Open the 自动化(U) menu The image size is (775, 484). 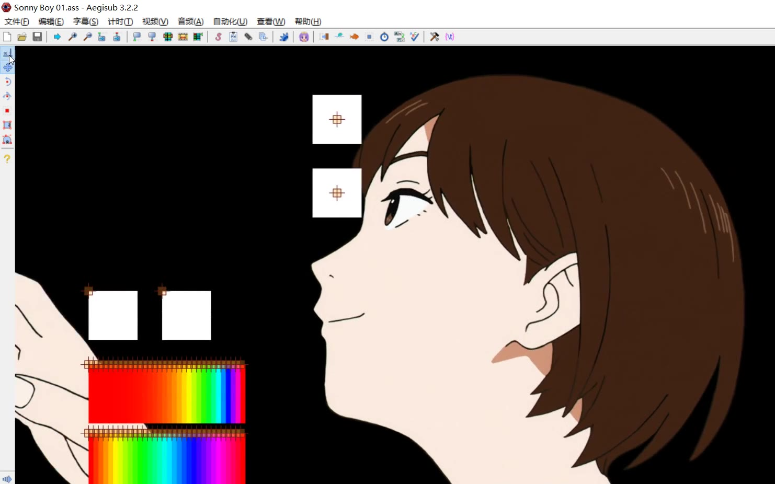(x=230, y=21)
